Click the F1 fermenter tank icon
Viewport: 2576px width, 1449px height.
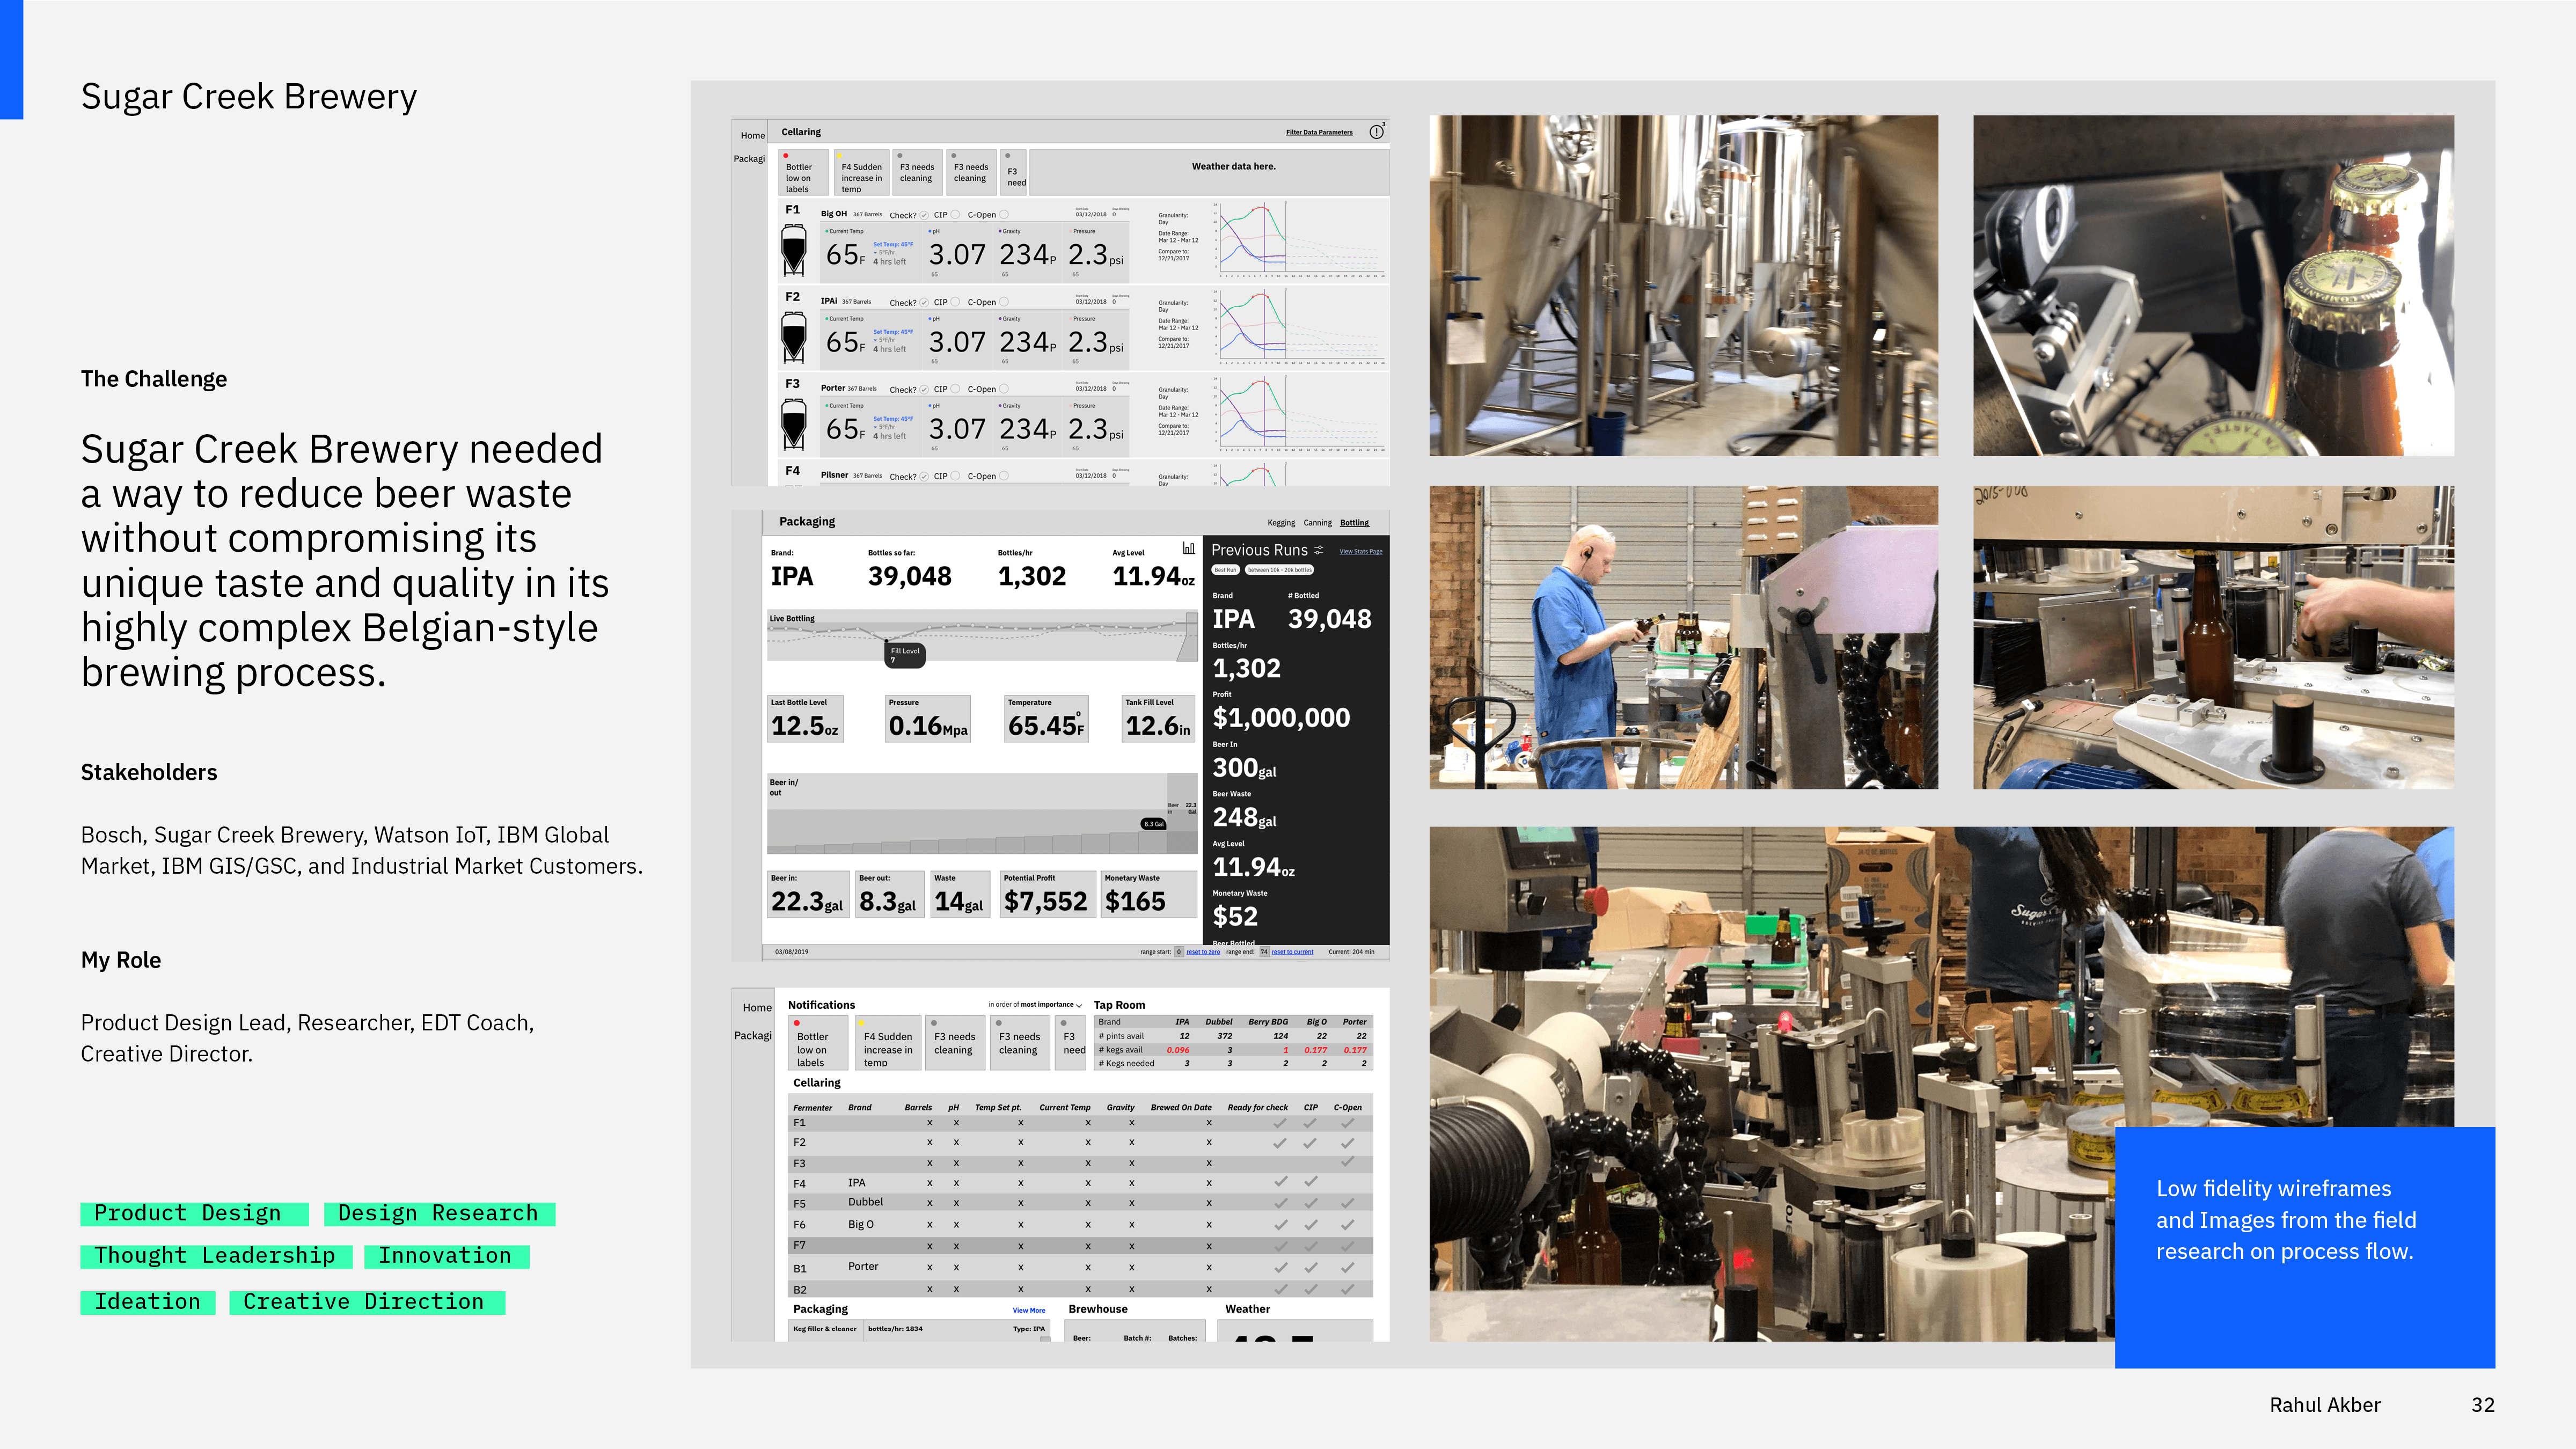coord(793,250)
